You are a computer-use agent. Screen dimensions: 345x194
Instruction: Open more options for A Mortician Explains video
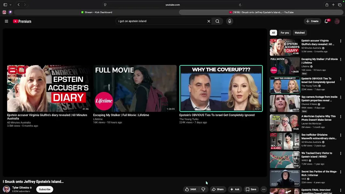[341, 116]
